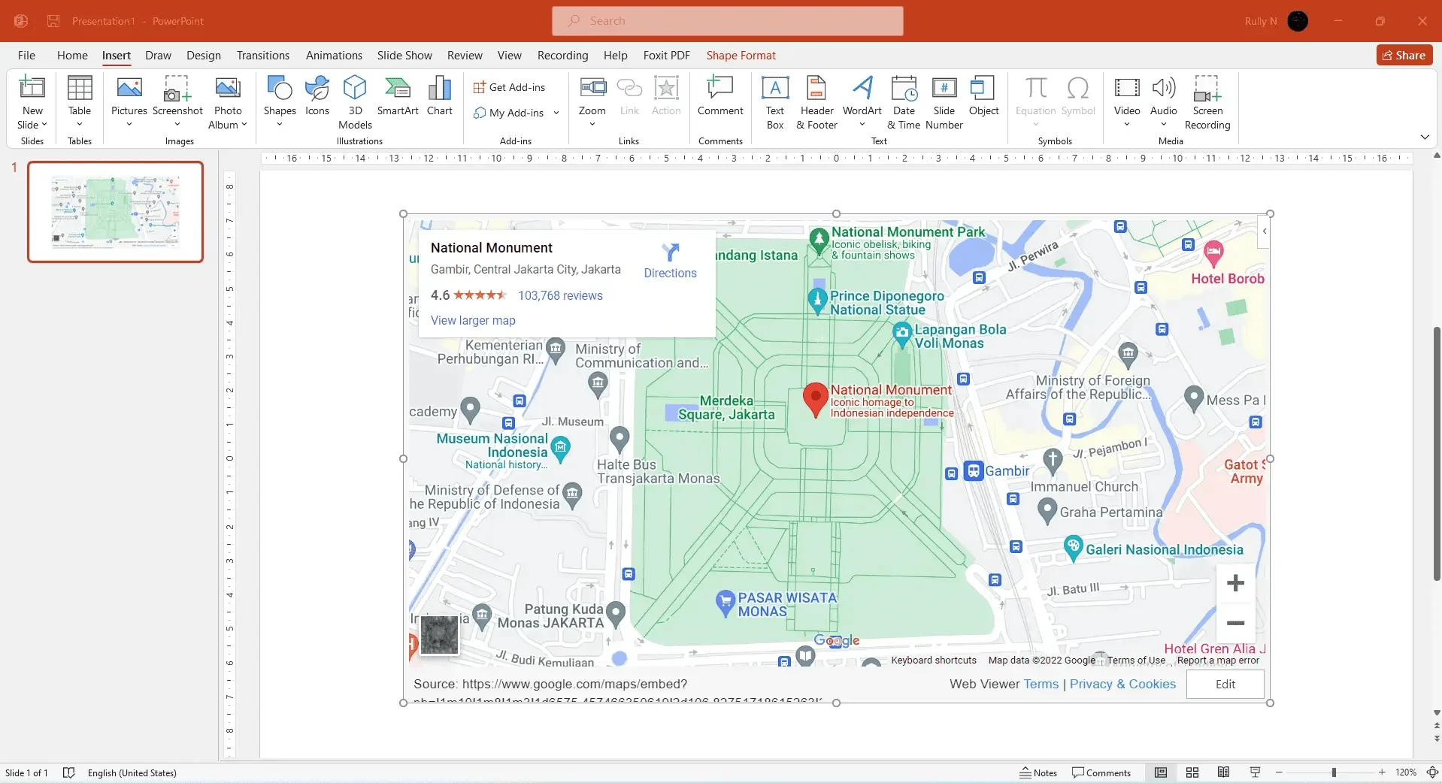Expand the My Add-ins dropdown arrow
The width and height of the screenshot is (1442, 783).
[556, 113]
